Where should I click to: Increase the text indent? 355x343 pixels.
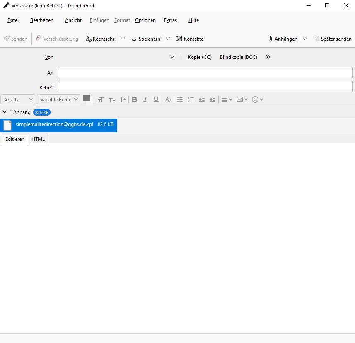[x=213, y=99]
